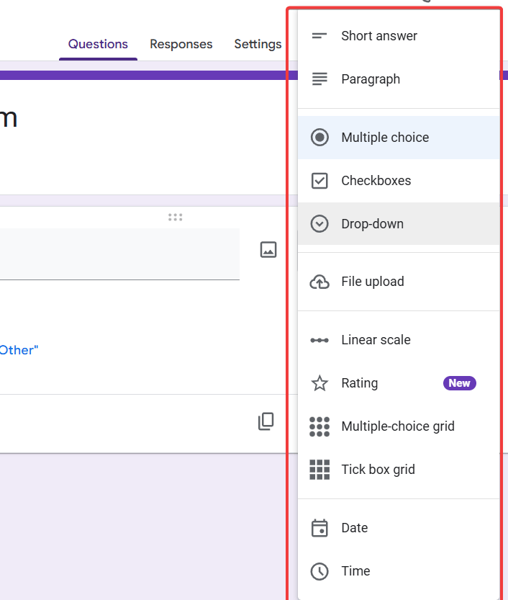Choose the Tick box grid icon
Image resolution: width=508 pixels, height=600 pixels.
[319, 470]
